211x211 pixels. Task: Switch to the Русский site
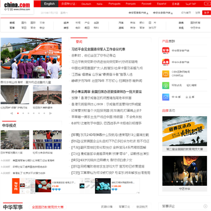point(147,4)
